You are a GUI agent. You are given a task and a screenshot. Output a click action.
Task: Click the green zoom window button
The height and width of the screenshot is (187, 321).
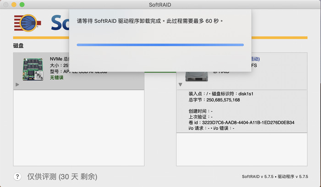coord(22,5)
